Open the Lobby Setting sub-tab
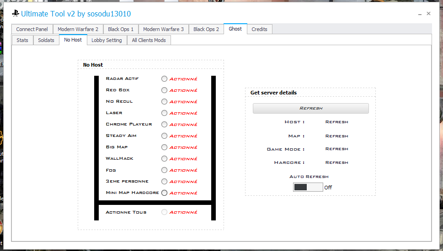Image resolution: width=443 pixels, height=251 pixels. (107, 40)
